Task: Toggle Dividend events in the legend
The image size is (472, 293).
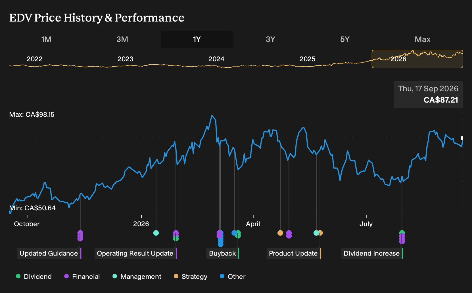Action: coord(34,277)
